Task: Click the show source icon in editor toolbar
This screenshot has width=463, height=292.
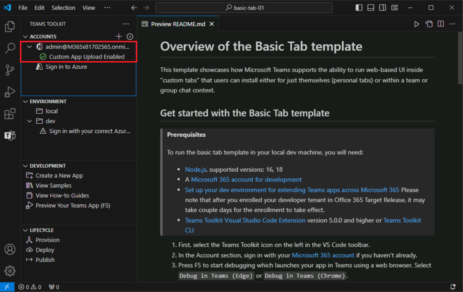Action: [x=429, y=24]
